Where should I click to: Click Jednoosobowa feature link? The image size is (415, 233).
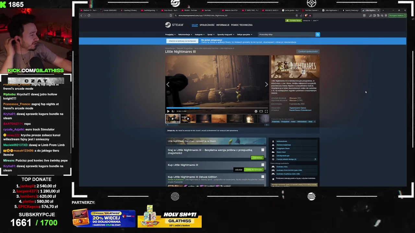click(x=281, y=141)
